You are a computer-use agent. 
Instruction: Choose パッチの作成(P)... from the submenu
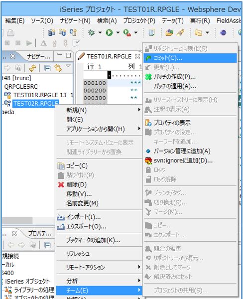coord(190,77)
